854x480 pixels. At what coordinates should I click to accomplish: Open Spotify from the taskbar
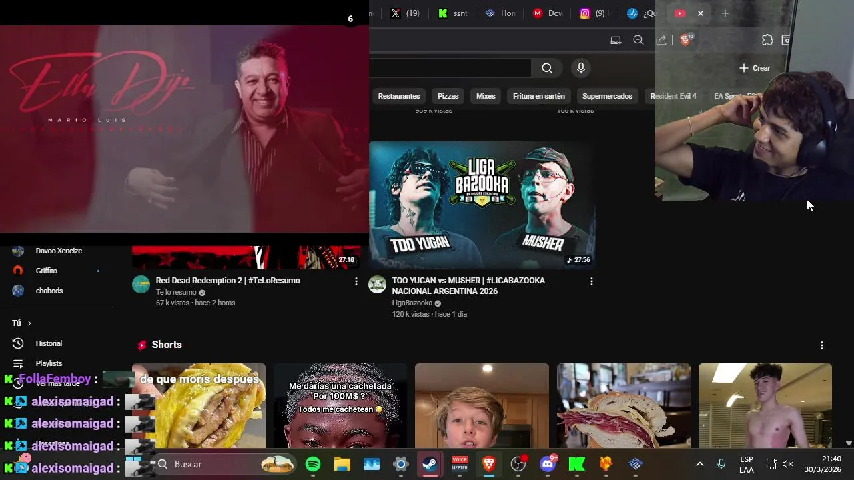point(313,464)
